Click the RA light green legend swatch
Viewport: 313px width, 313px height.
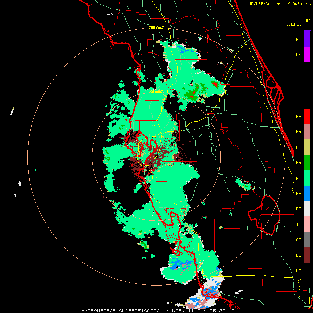307,178
